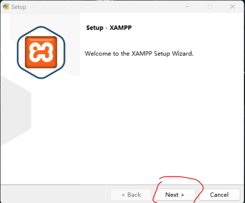Click 'Welcome to the XAMPP Setup Wizard.' text
Viewport: 245px width, 203px height.
[139, 54]
